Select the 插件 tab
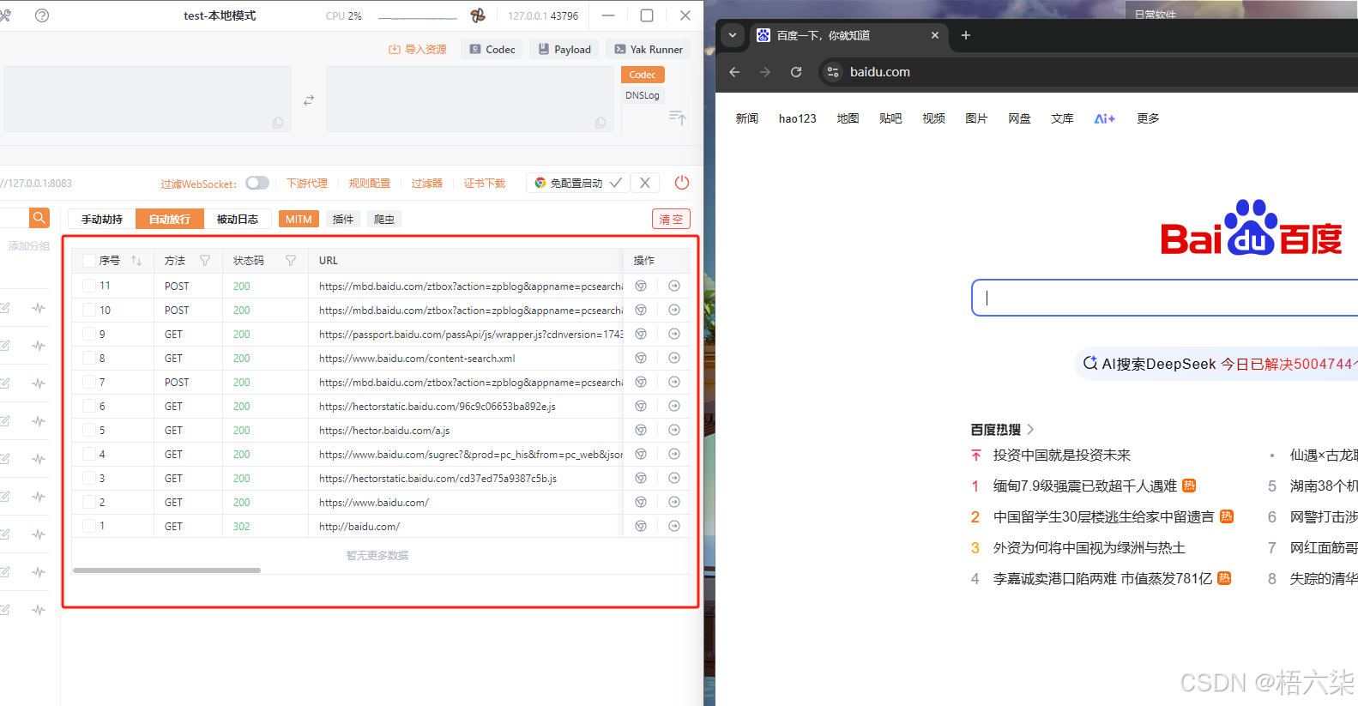 click(343, 219)
